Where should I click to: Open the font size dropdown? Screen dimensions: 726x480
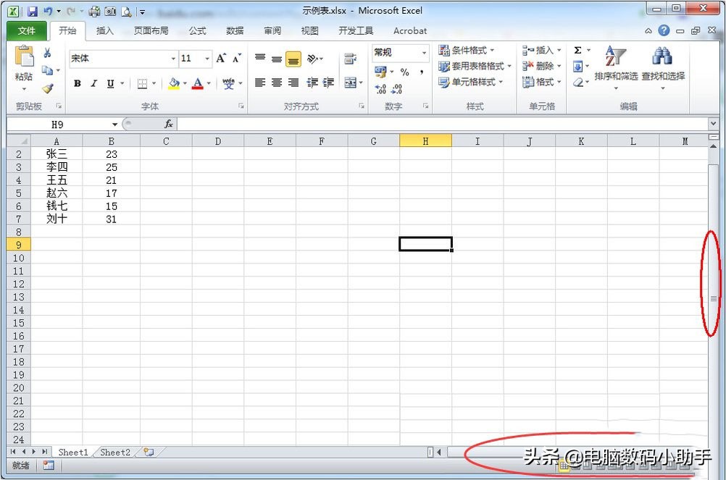pos(207,59)
